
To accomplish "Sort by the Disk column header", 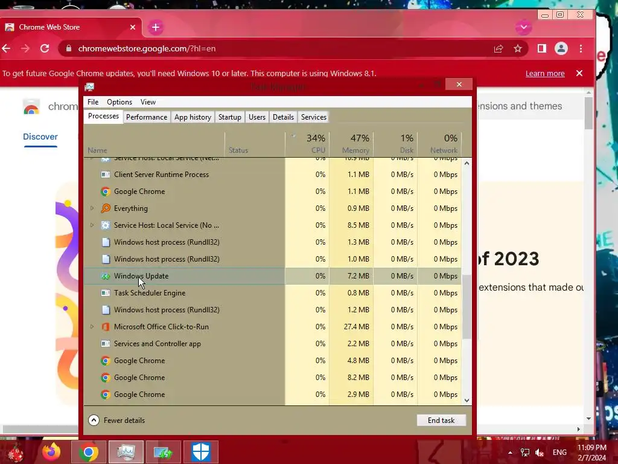I will point(396,144).
